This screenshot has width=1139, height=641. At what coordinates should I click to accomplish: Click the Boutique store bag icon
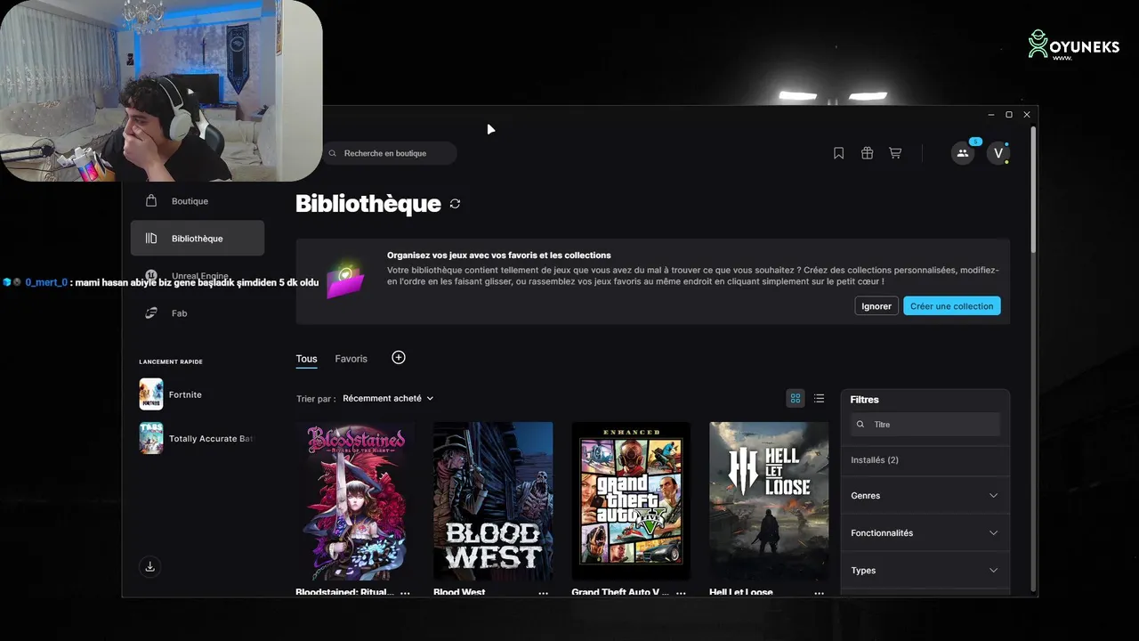pos(151,201)
